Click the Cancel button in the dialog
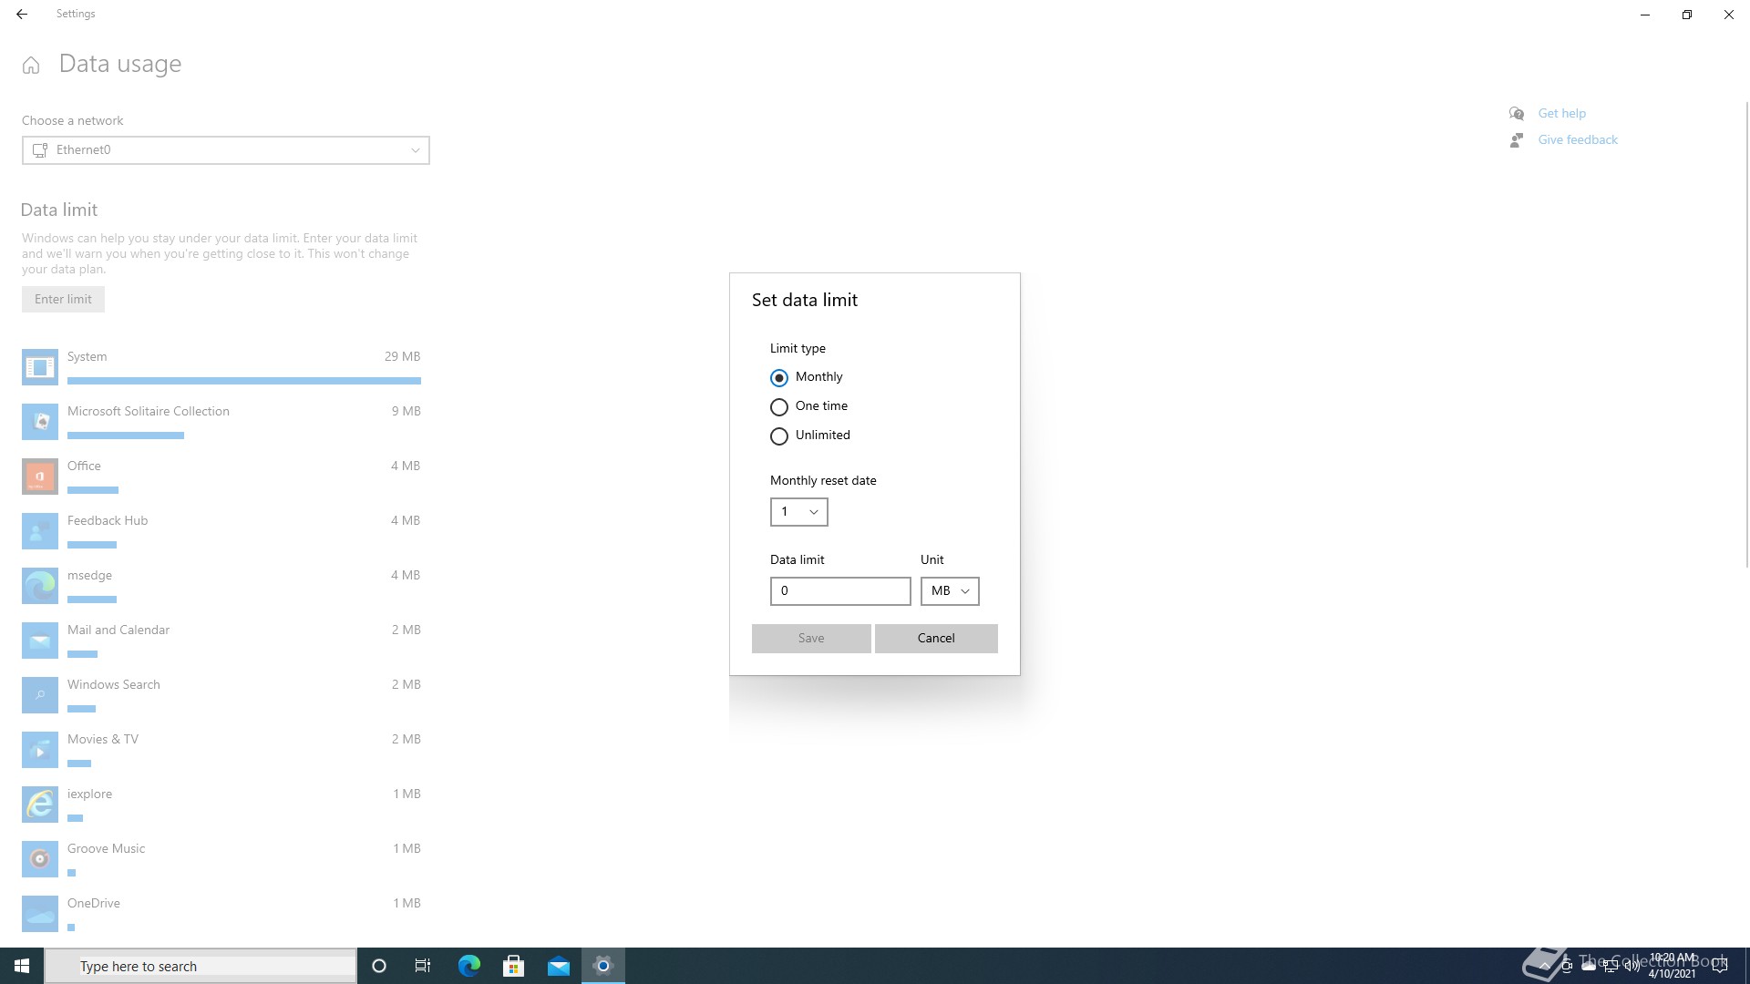1750x984 pixels. point(936,639)
